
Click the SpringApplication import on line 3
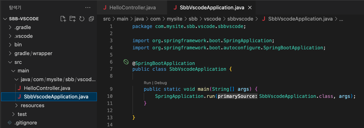click(203, 41)
